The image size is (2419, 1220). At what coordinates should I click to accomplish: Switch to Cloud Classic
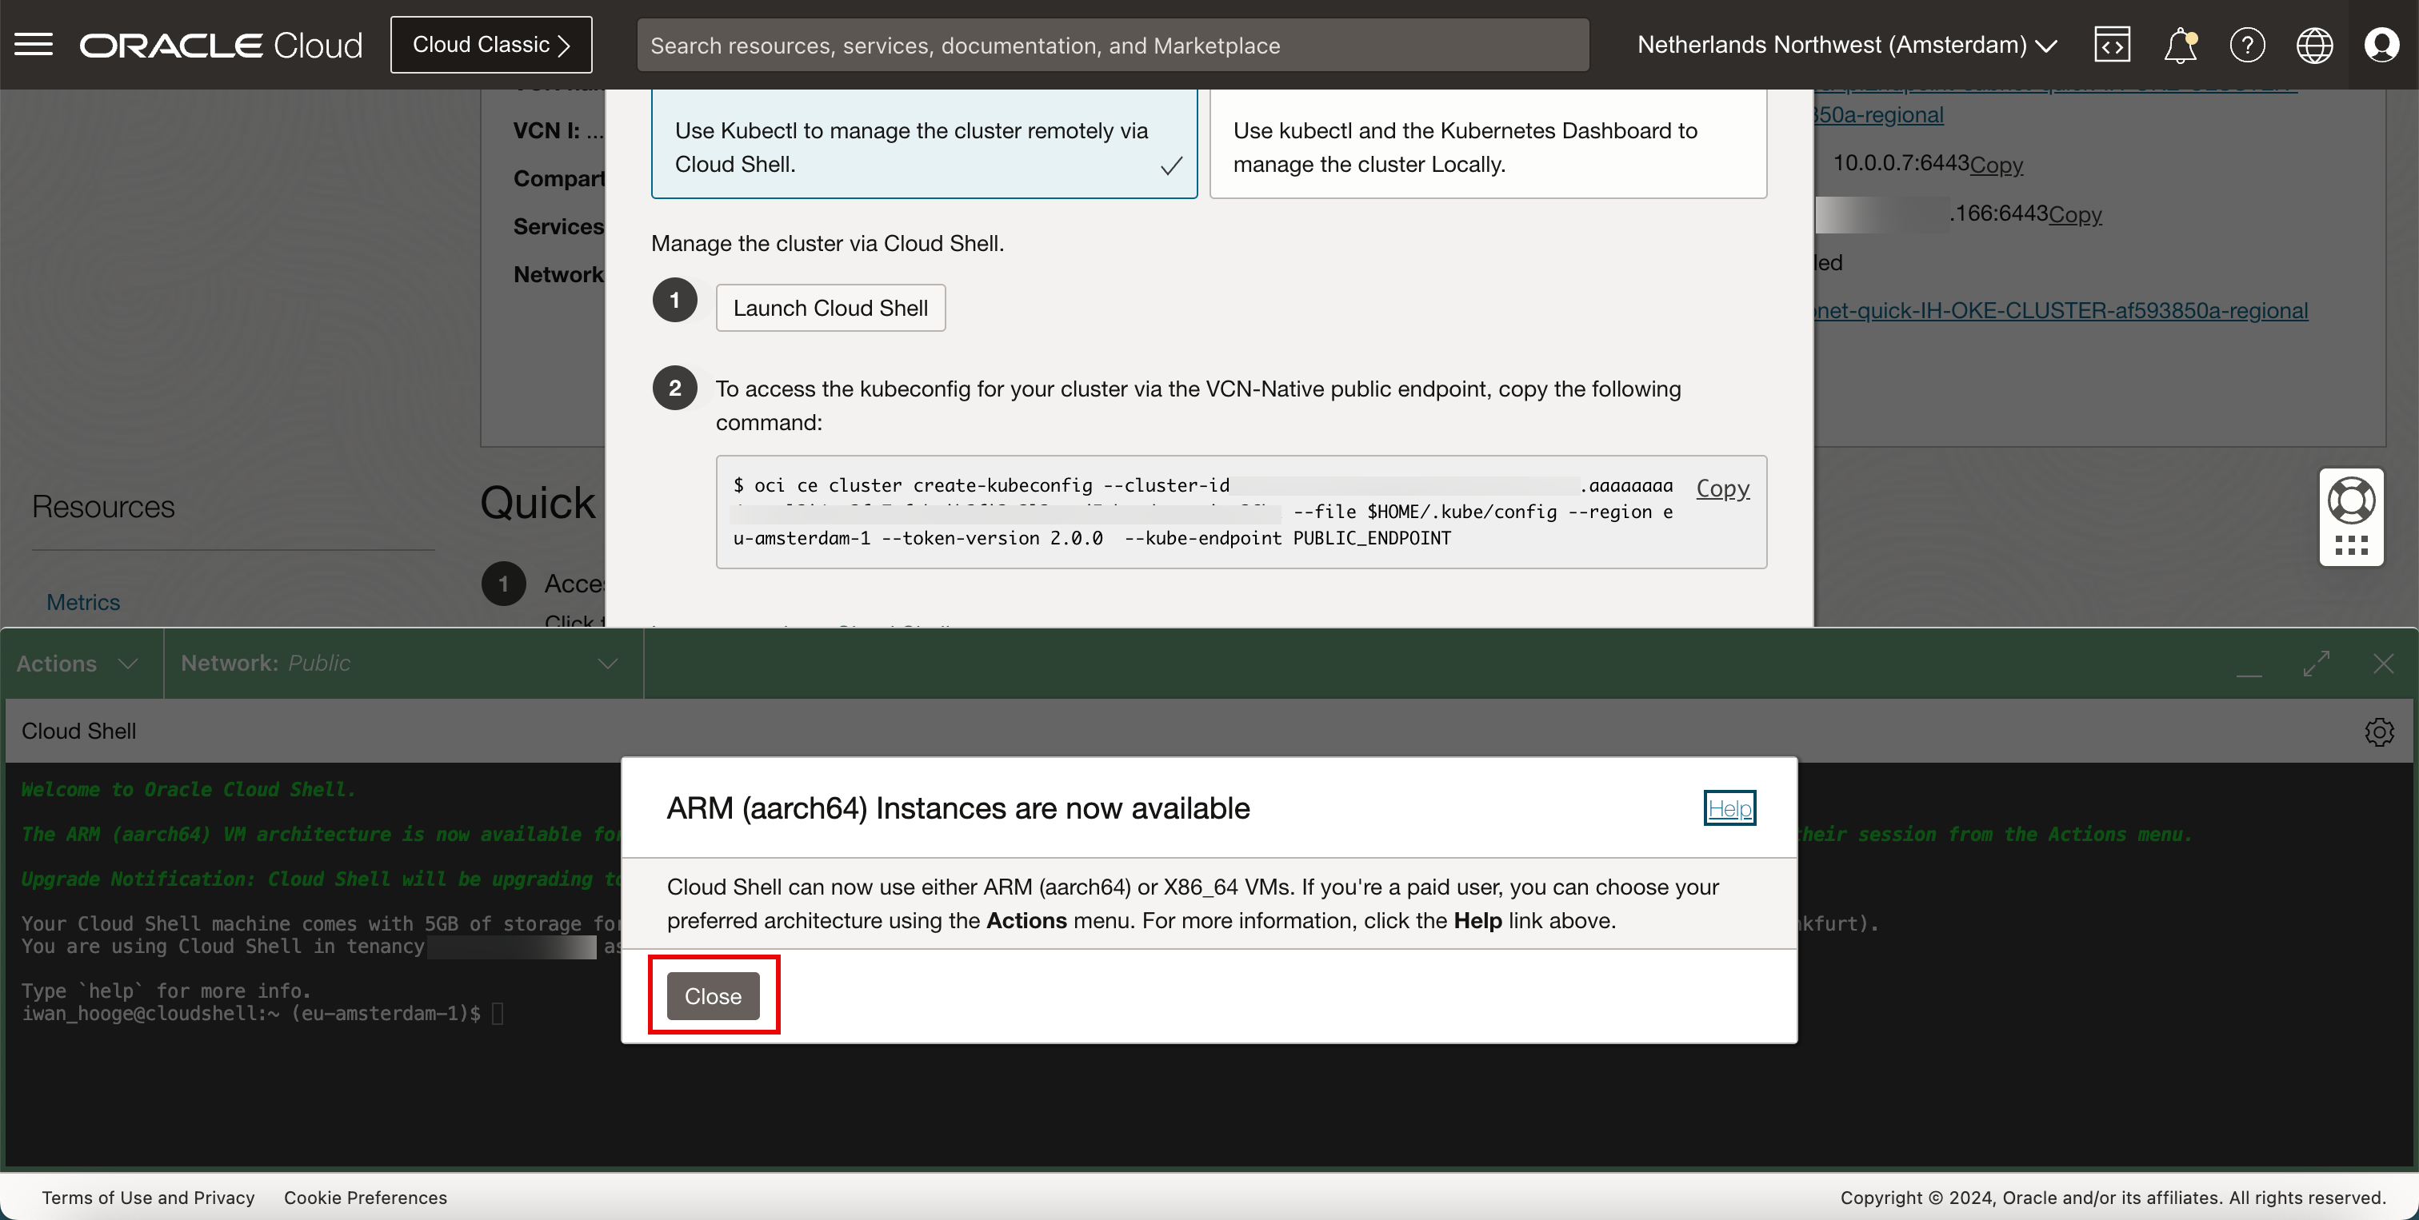pyautogui.click(x=491, y=45)
